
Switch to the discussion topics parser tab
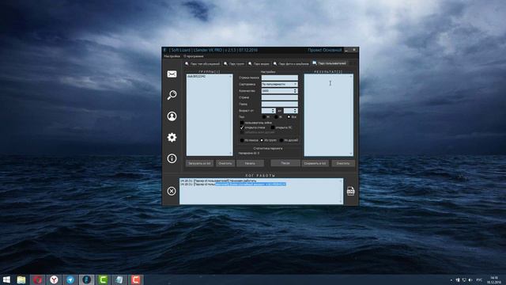pos(202,63)
